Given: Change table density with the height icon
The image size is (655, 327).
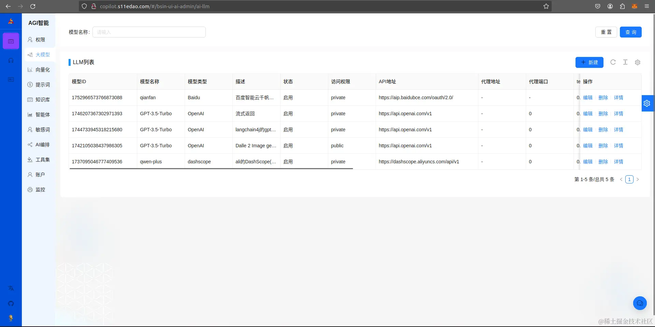Looking at the screenshot, I should pyautogui.click(x=625, y=62).
